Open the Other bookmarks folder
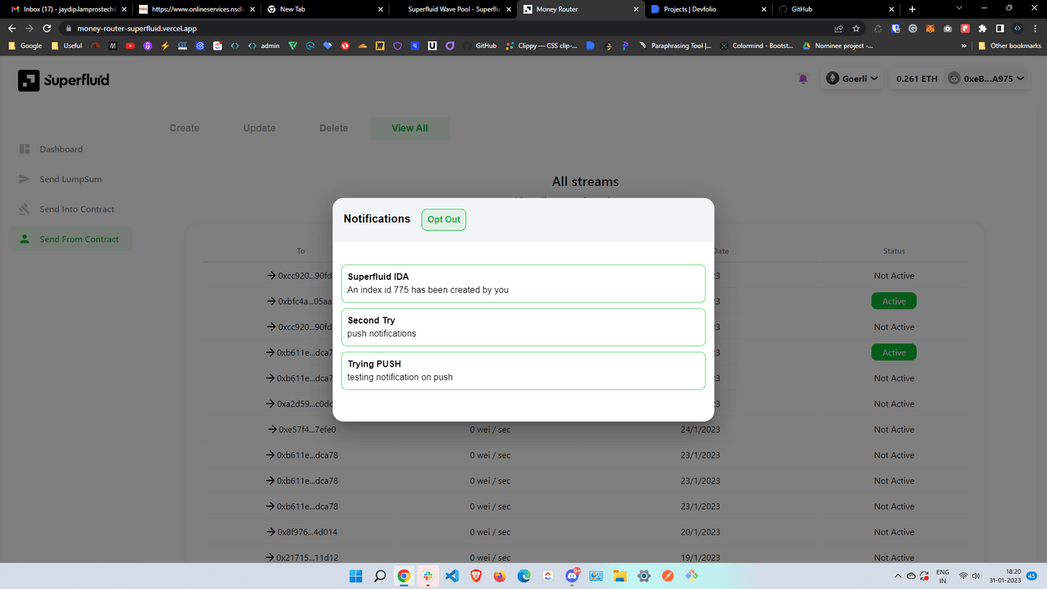Viewport: 1047px width, 589px height. (x=1011, y=46)
